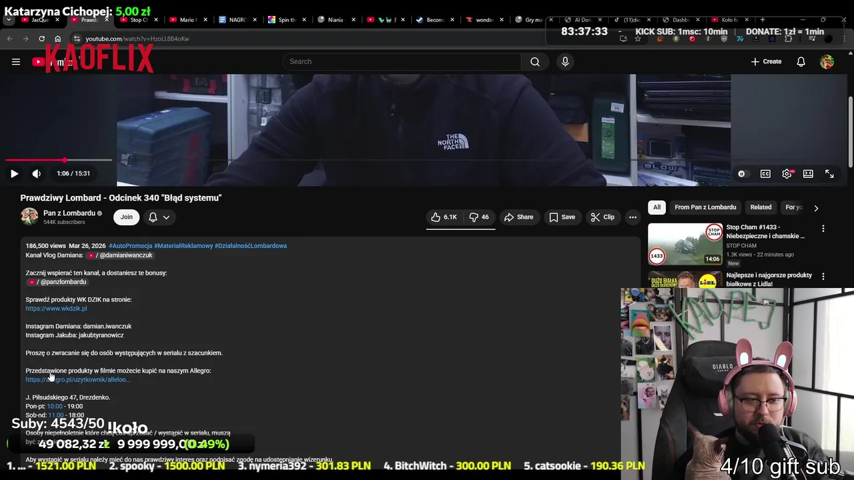This screenshot has width=854, height=480.
Task: Open the YouTube hamburger guide menu
Action: pos(16,62)
